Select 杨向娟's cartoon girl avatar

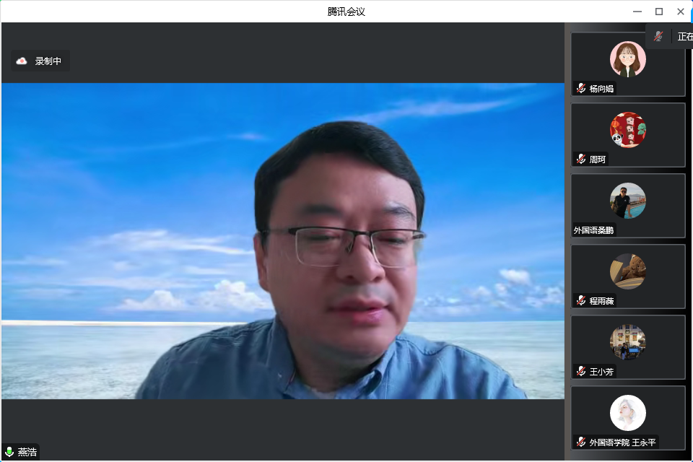pyautogui.click(x=627, y=59)
